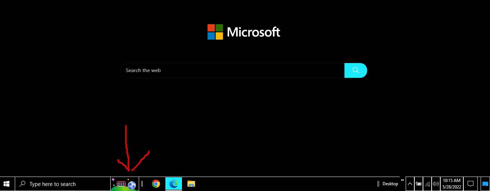This screenshot has height=191, width=490.
Task: Open the Action Center notifications icon
Action: (470, 184)
